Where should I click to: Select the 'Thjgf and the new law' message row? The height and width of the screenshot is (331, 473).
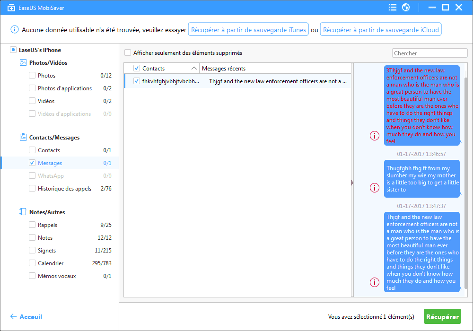[238, 81]
